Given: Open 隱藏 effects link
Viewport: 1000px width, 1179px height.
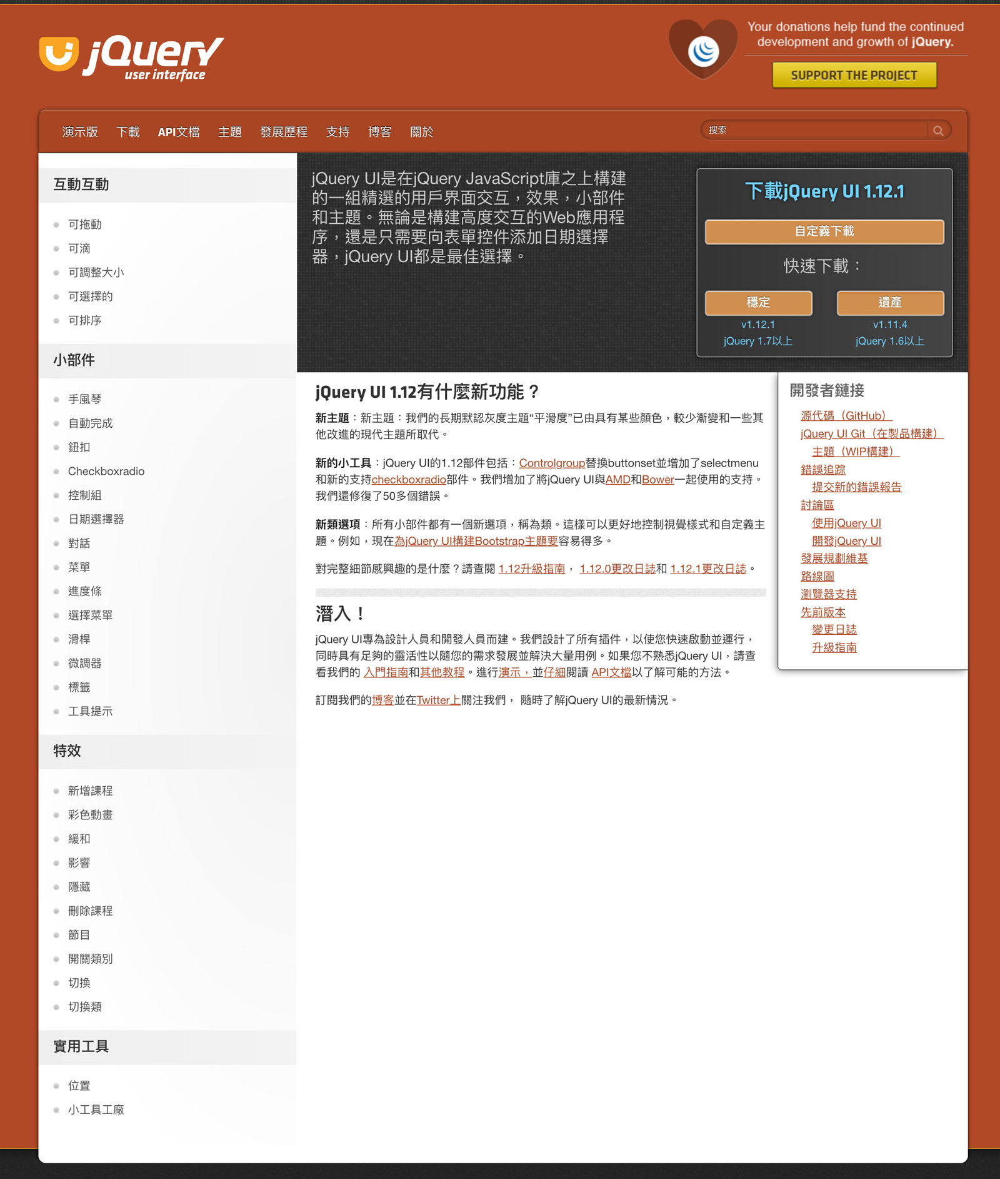Looking at the screenshot, I should click(x=79, y=887).
